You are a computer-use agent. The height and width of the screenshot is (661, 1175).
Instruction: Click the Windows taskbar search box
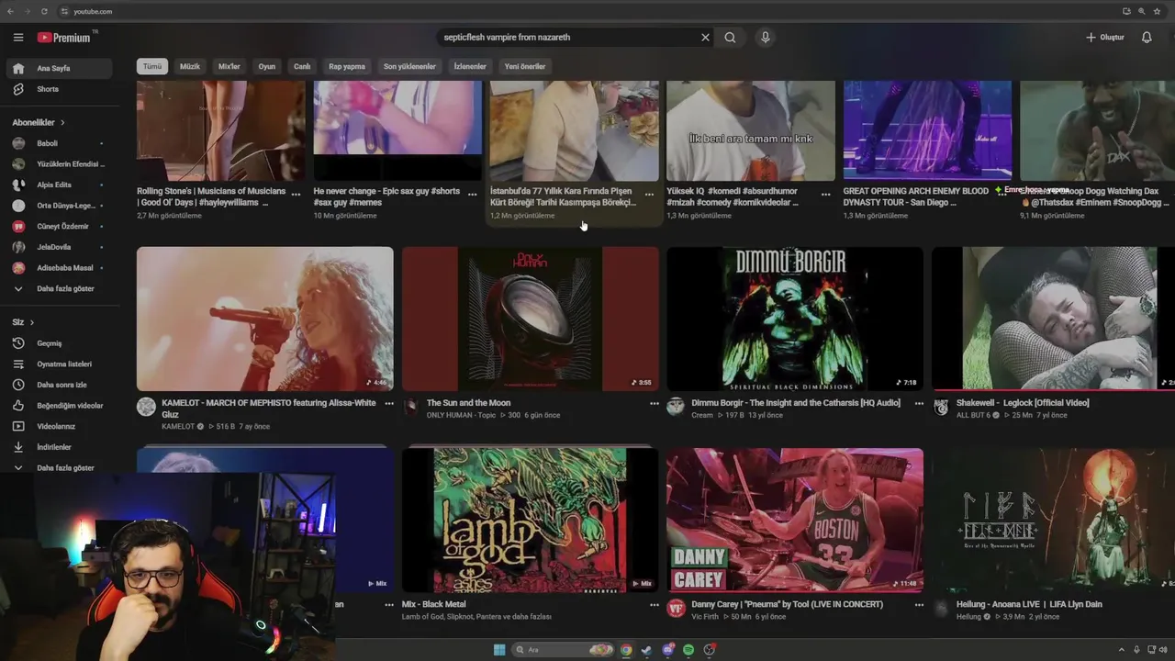pos(562,650)
